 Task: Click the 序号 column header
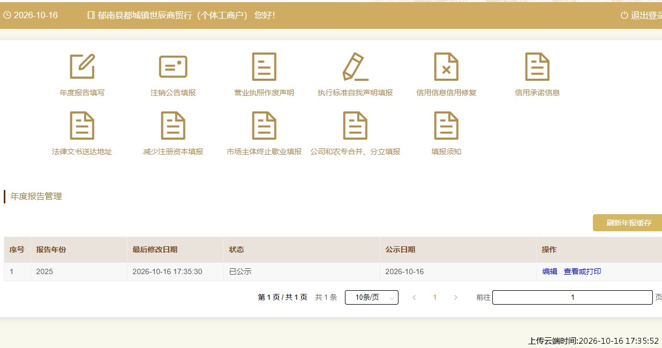click(x=17, y=249)
